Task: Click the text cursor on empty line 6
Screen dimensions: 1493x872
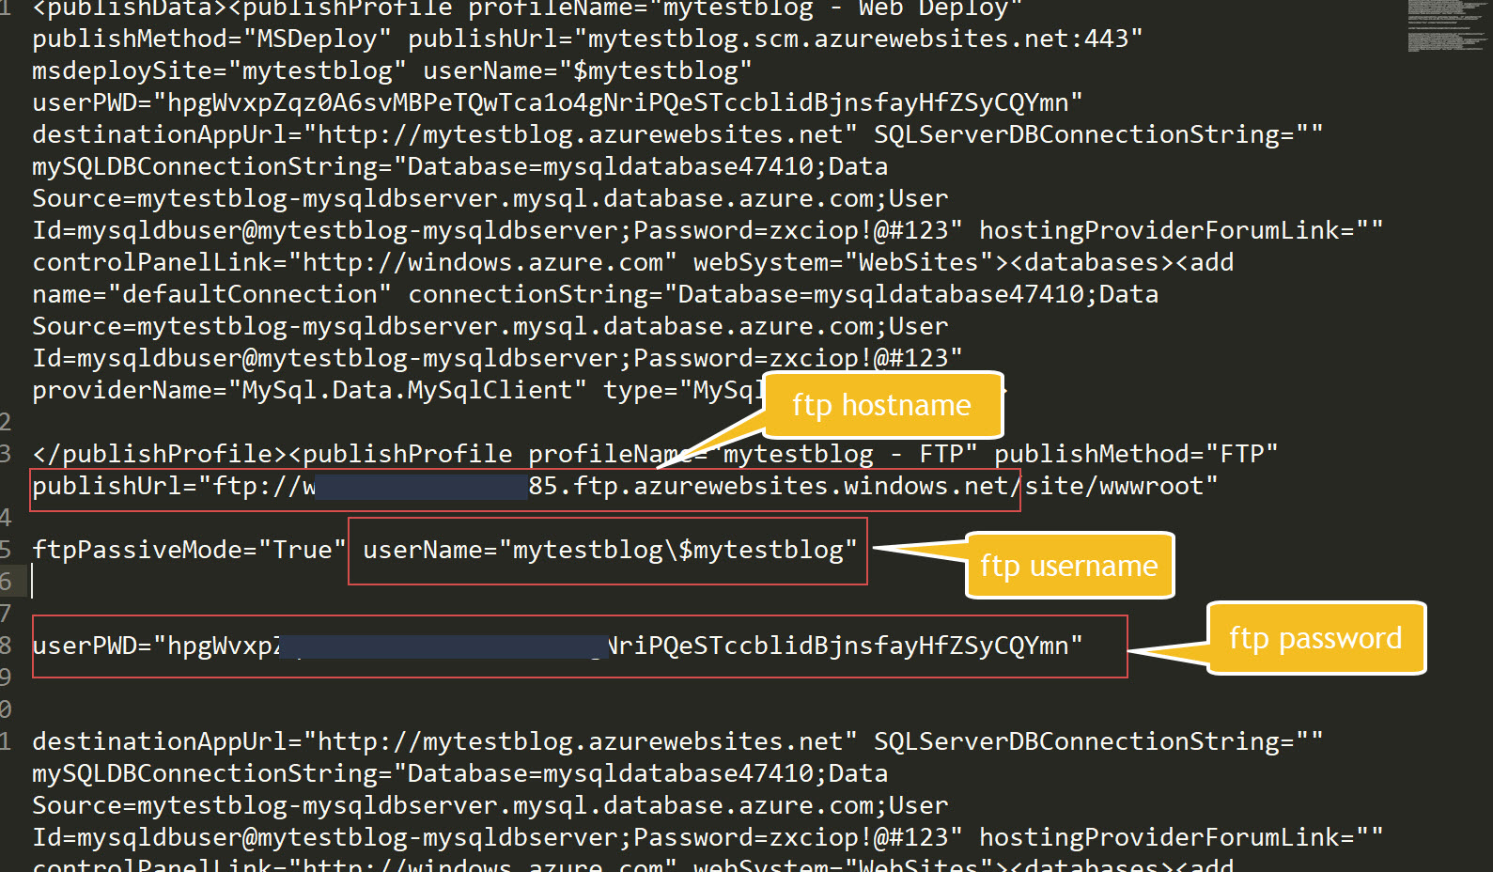Action: click(34, 582)
